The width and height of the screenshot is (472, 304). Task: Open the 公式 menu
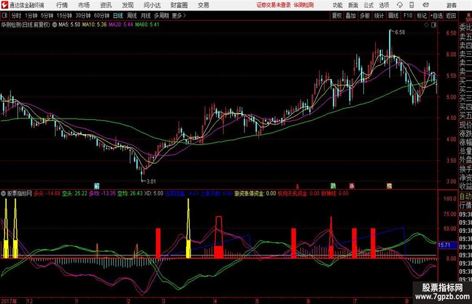click(368, 5)
